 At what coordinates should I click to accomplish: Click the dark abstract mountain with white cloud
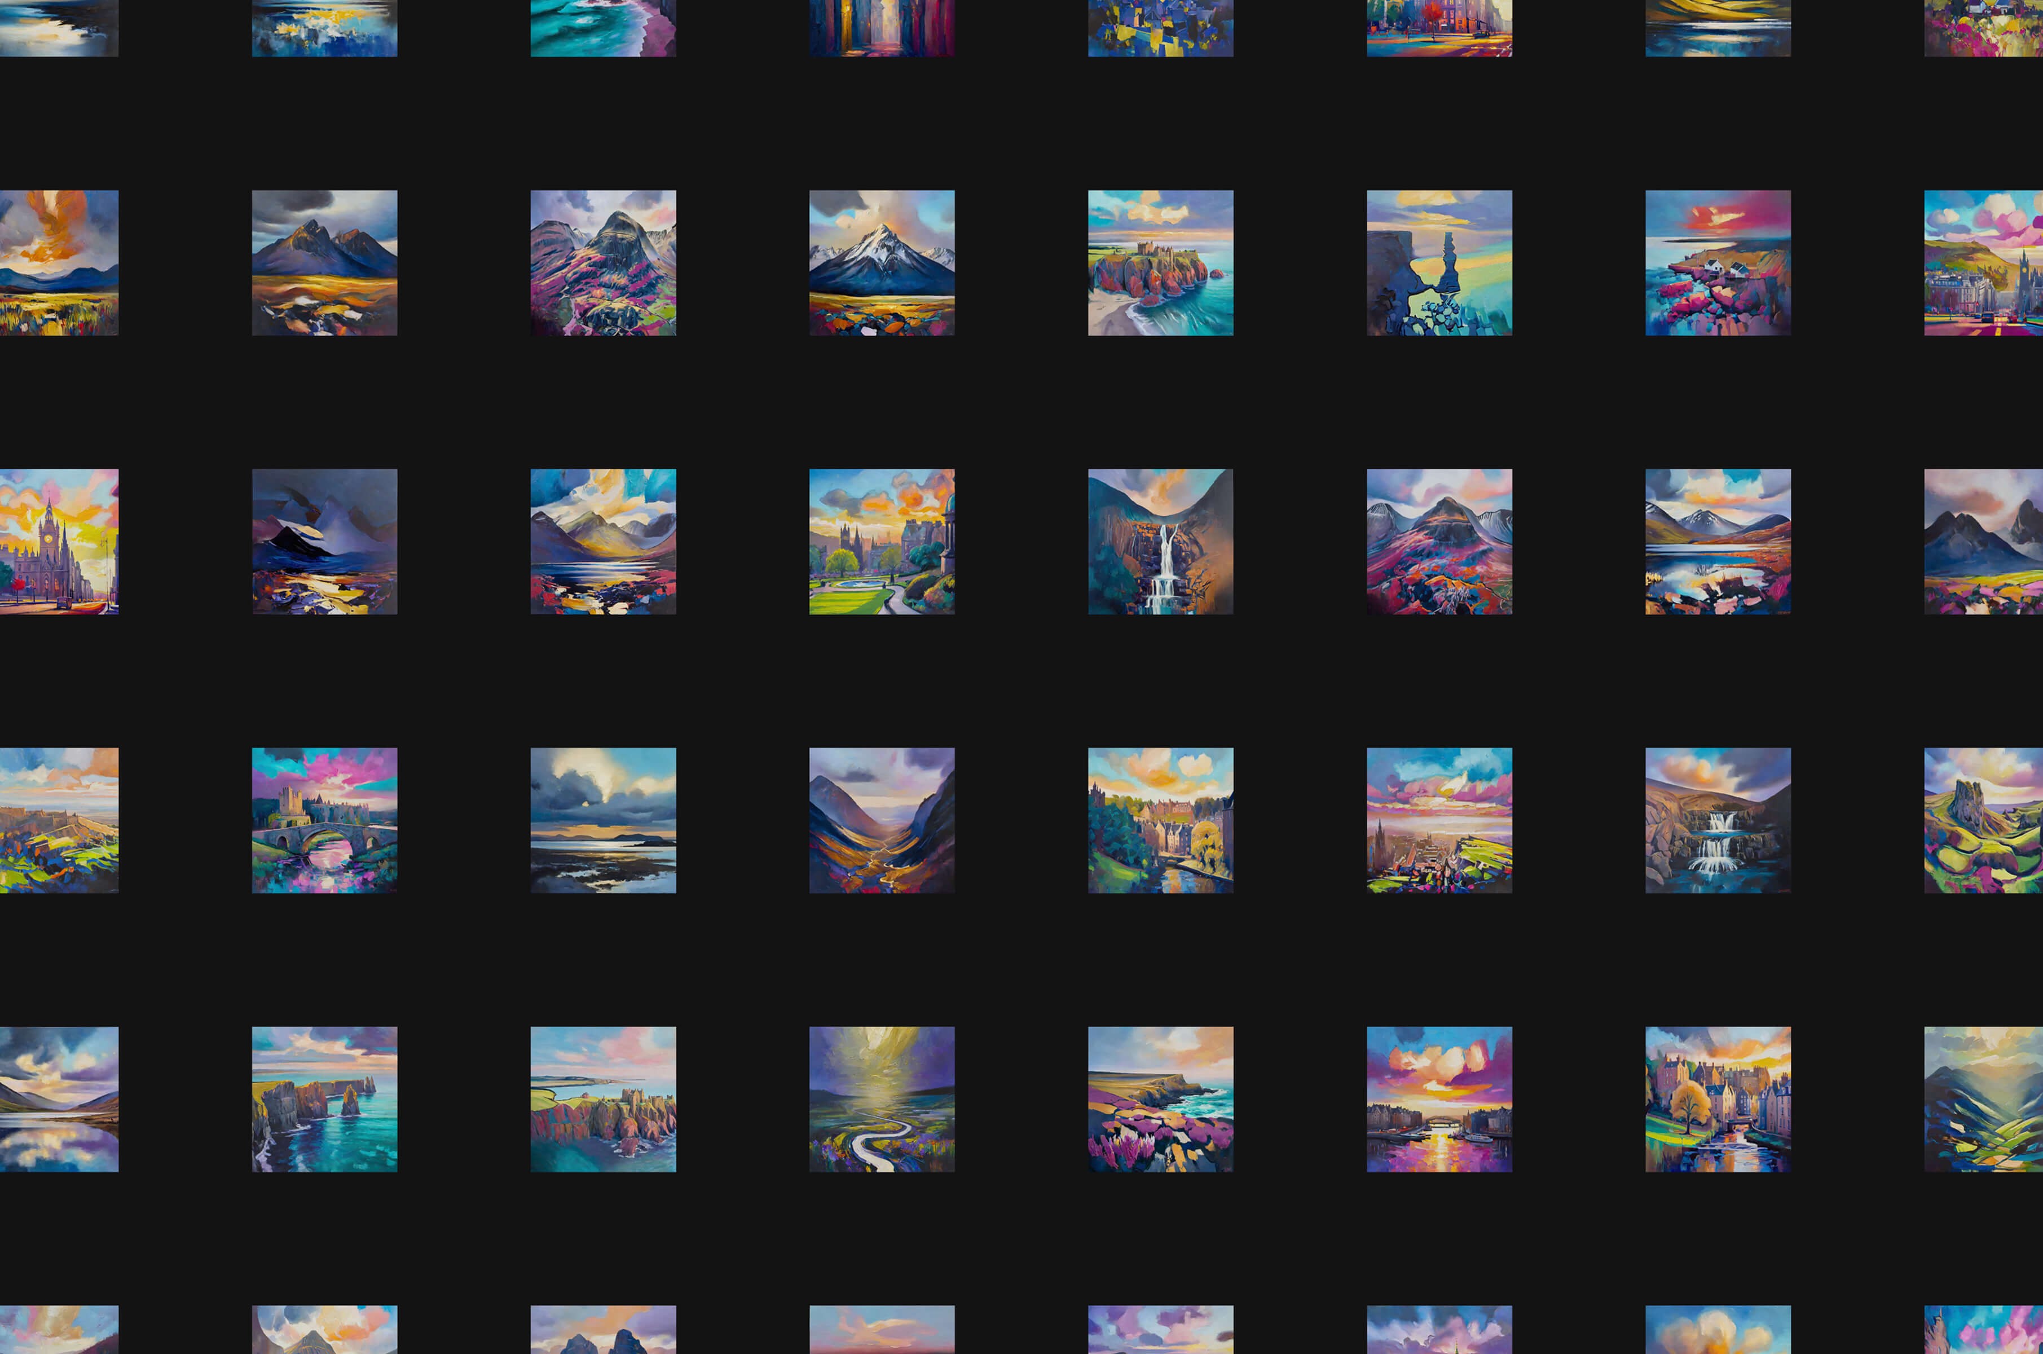(324, 542)
